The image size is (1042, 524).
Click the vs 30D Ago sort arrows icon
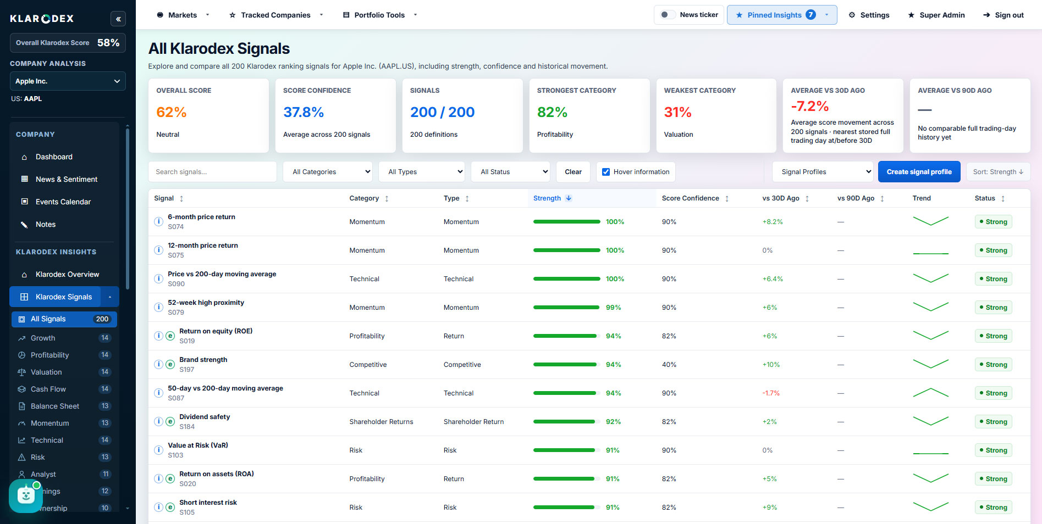click(x=807, y=199)
